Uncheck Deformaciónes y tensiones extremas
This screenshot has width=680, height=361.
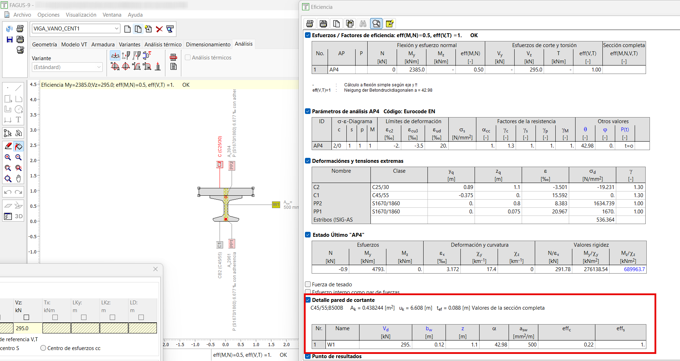pyautogui.click(x=308, y=161)
